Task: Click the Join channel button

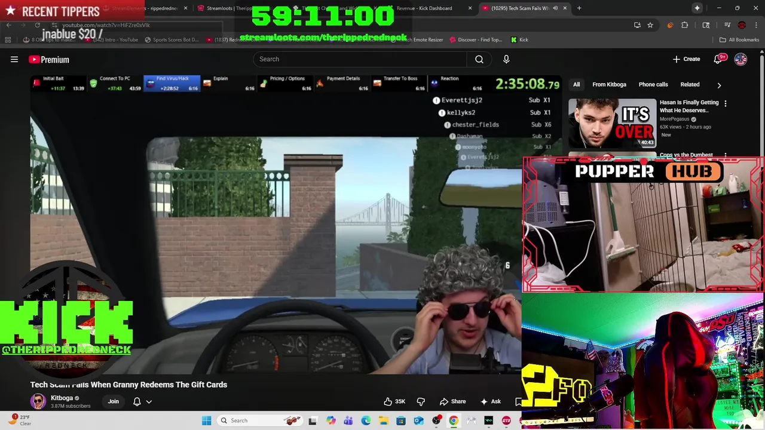Action: pyautogui.click(x=113, y=401)
